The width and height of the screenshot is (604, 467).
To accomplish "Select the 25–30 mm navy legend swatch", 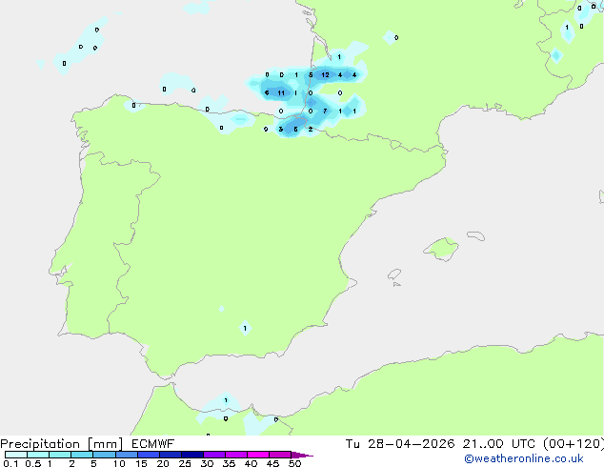I will [x=191, y=455].
